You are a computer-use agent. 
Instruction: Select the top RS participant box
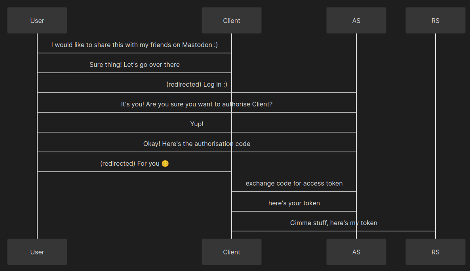pos(436,21)
